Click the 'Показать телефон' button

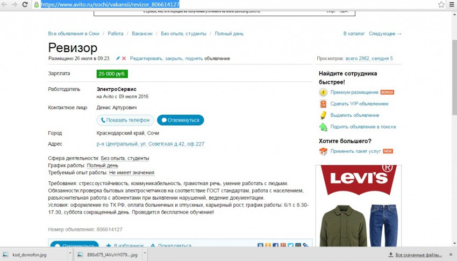(x=126, y=120)
